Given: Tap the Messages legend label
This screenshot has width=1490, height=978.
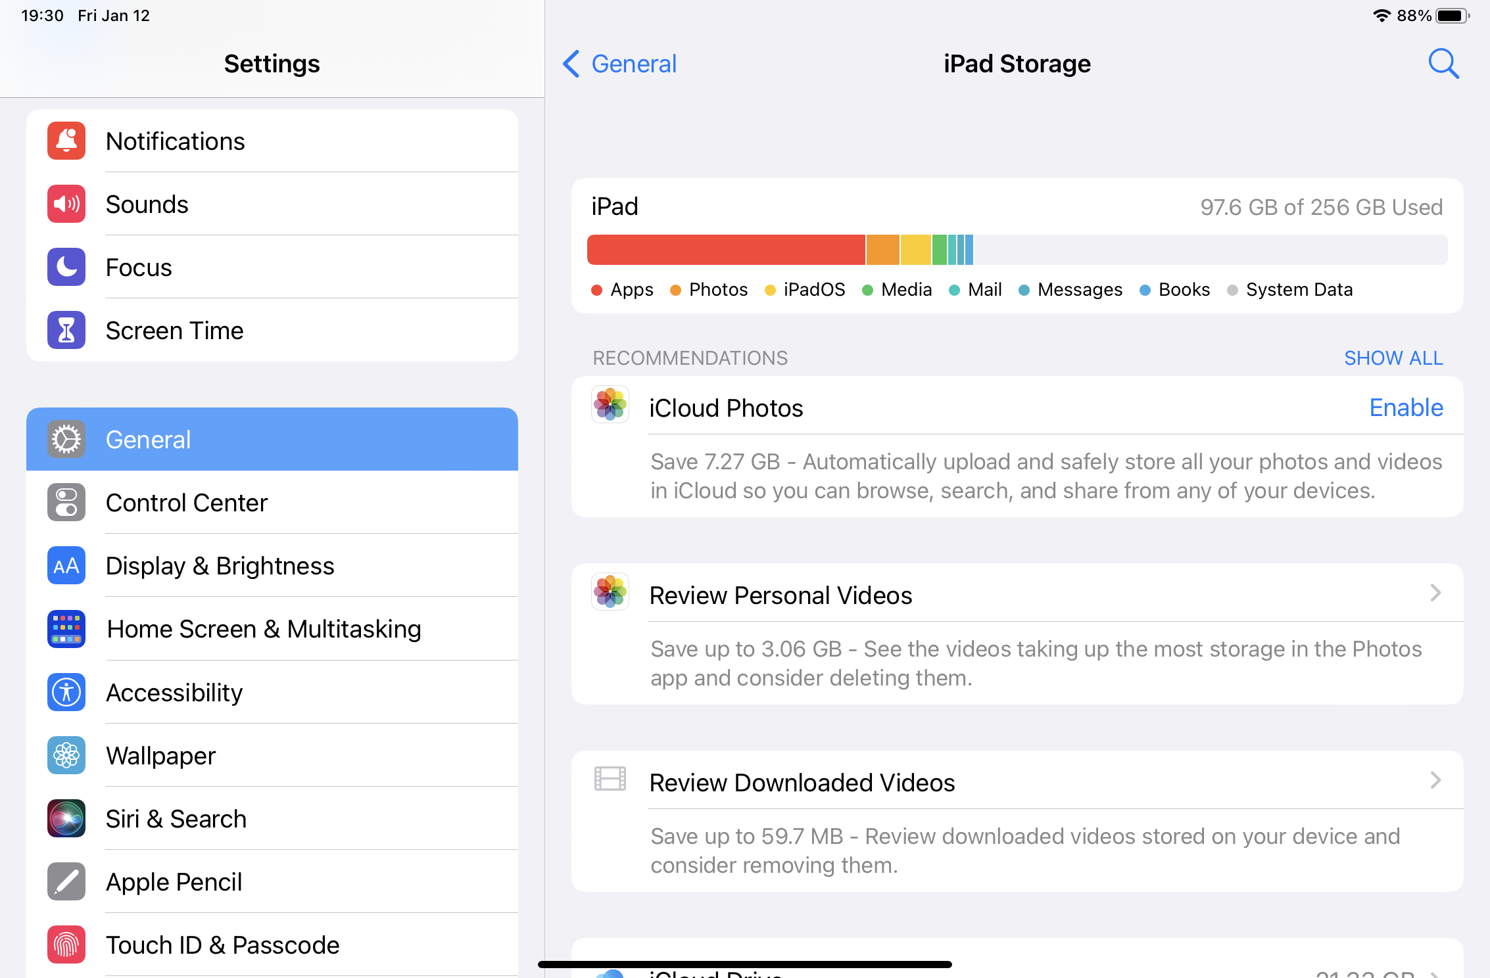Looking at the screenshot, I should 1080,290.
